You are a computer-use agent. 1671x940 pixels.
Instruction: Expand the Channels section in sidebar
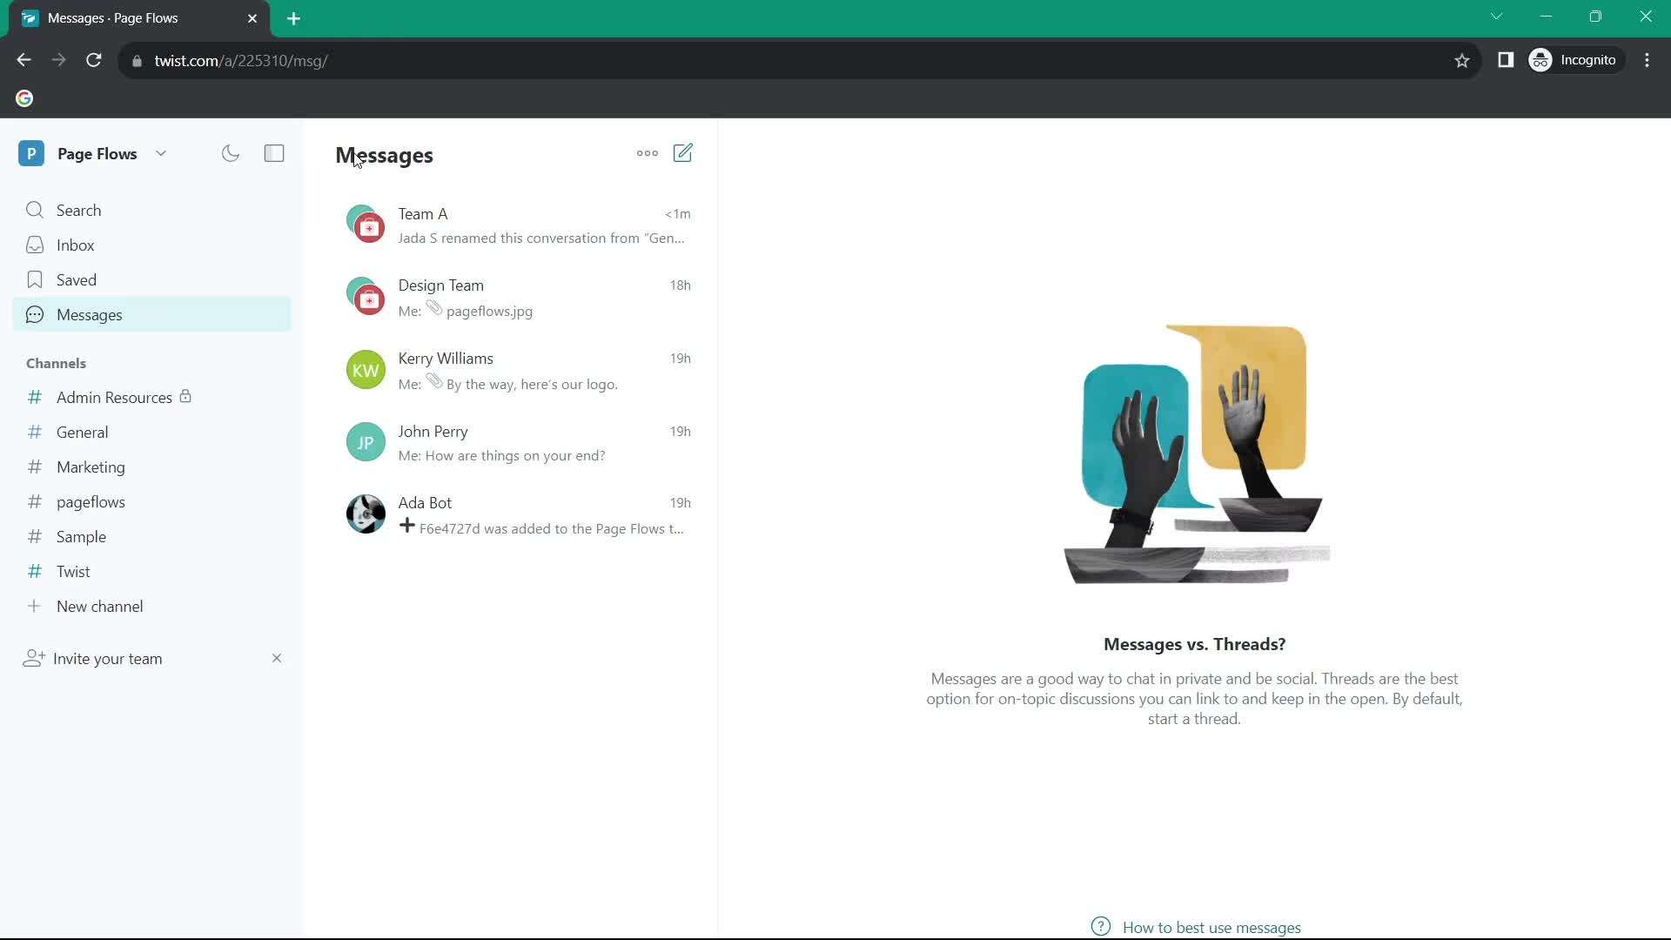(x=57, y=363)
